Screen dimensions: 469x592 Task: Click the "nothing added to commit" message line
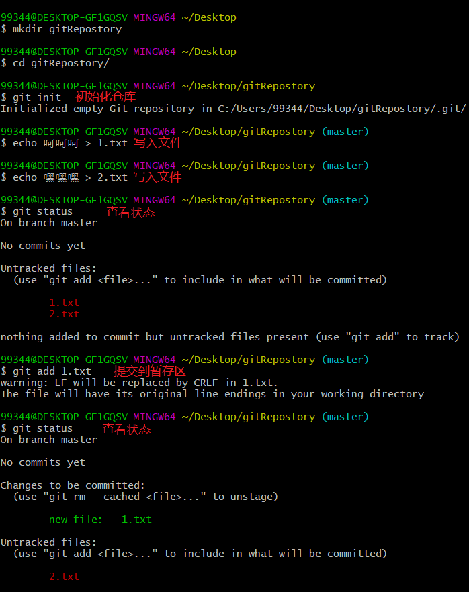pos(230,337)
